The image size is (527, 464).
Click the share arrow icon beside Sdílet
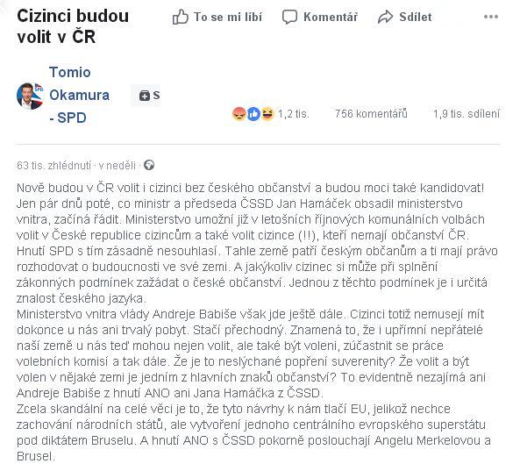point(385,17)
